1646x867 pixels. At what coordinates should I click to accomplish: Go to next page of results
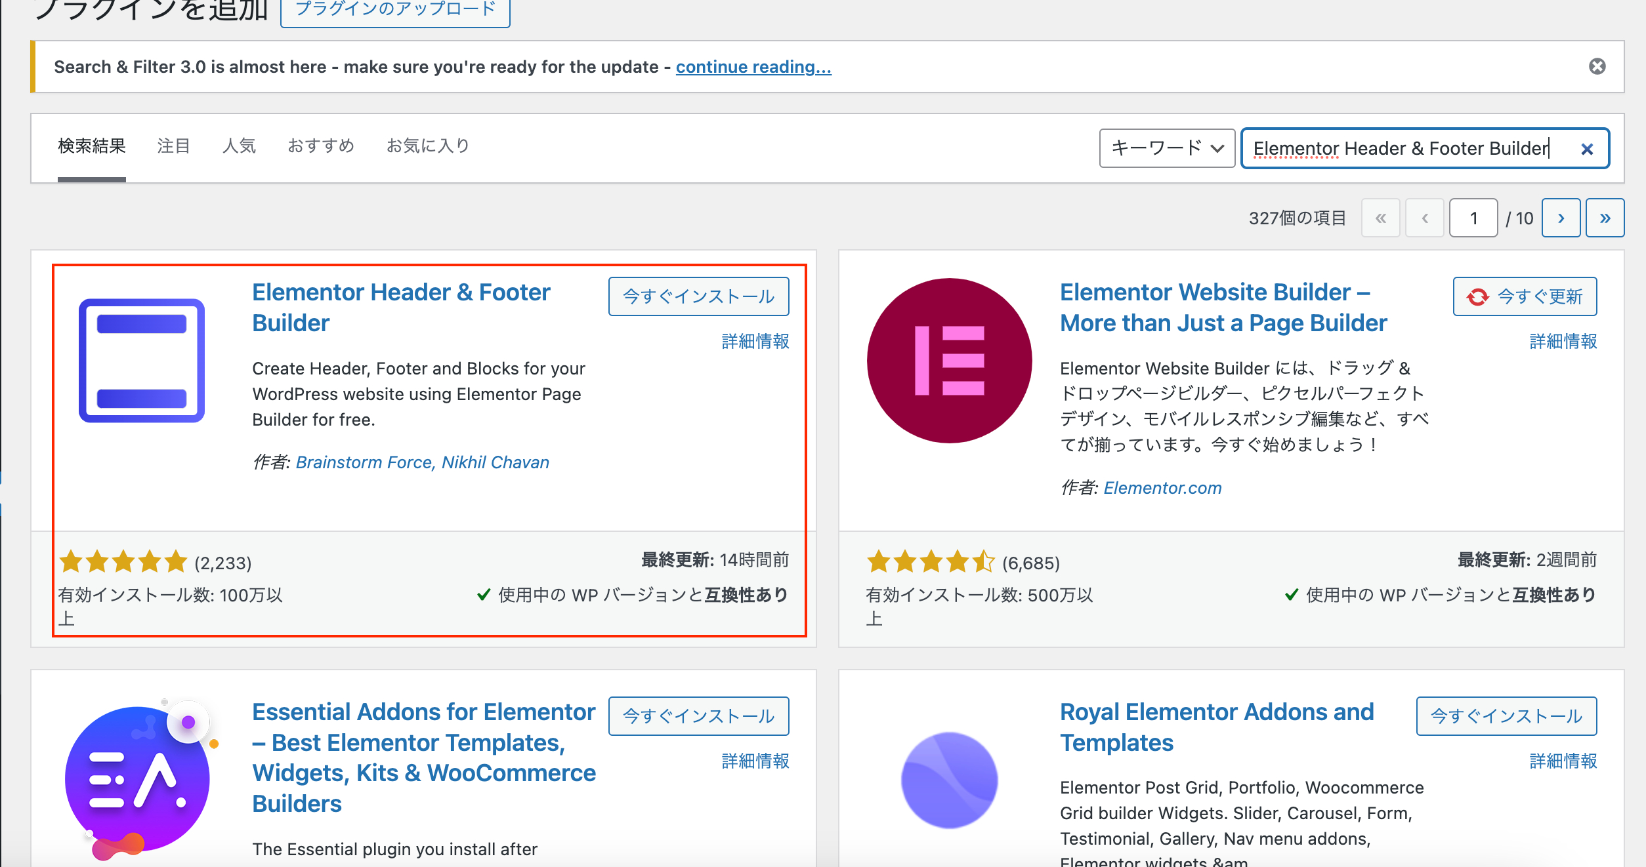pyautogui.click(x=1561, y=218)
